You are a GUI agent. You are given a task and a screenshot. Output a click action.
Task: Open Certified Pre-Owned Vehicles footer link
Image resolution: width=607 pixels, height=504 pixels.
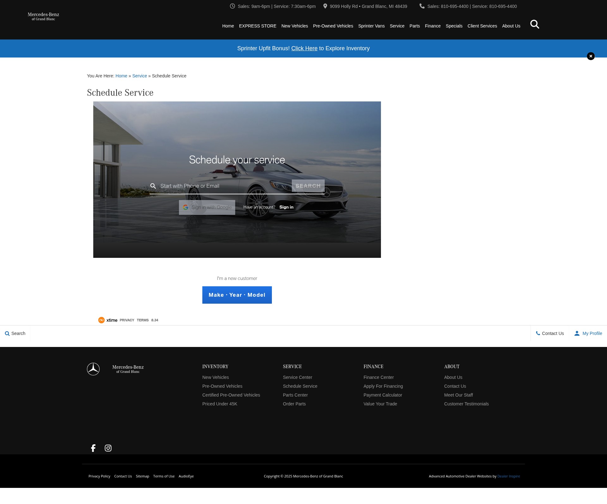[x=231, y=395]
